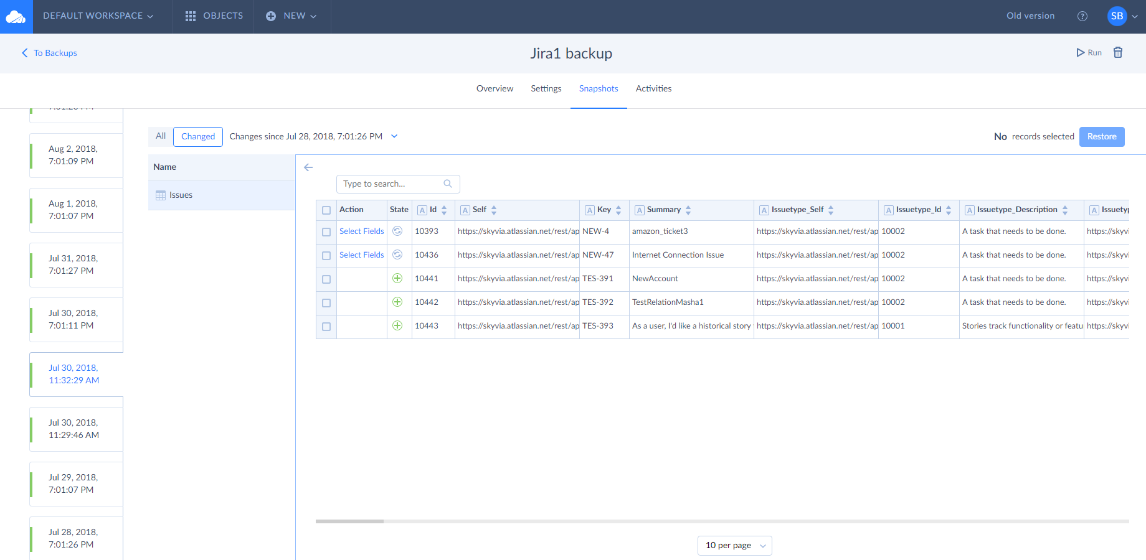Click Select Fields for row NEW-47
The image size is (1146, 560).
pyautogui.click(x=361, y=255)
